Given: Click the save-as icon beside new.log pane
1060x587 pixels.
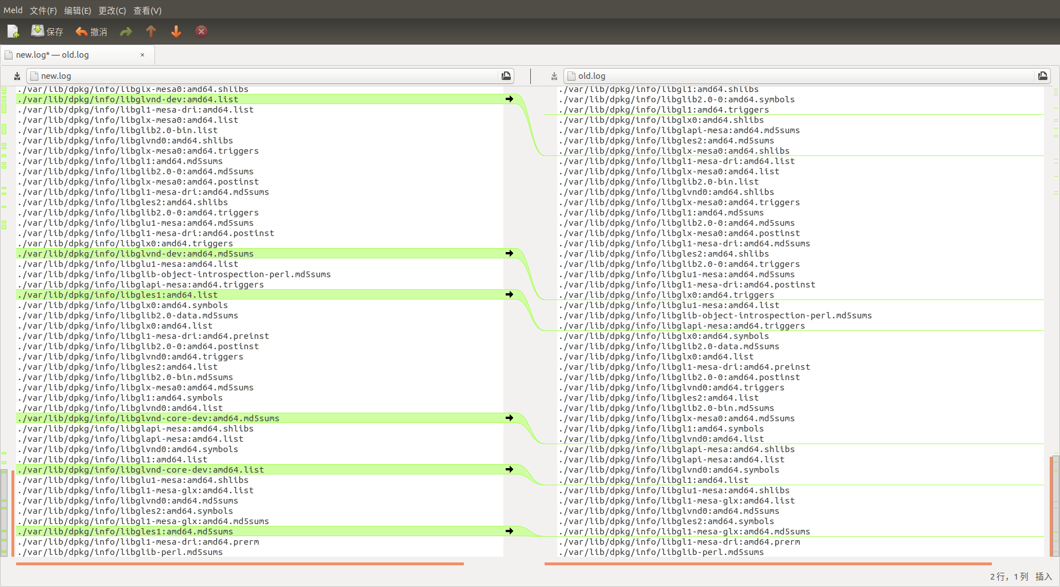Looking at the screenshot, I should (x=17, y=75).
